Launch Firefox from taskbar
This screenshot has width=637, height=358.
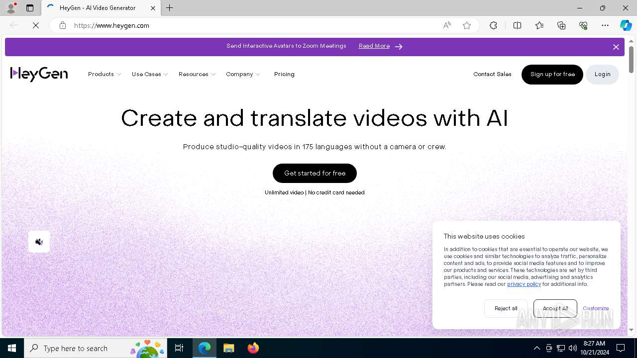[x=253, y=348]
